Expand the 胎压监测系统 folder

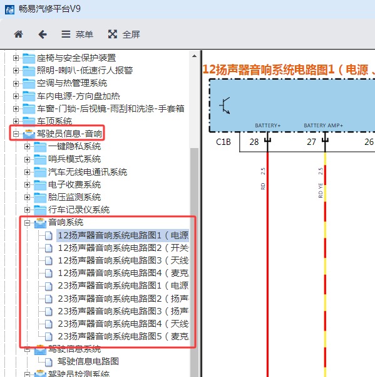point(27,197)
